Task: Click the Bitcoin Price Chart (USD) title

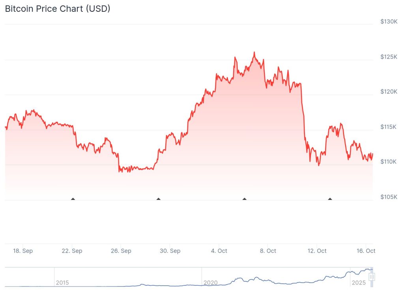Action: [x=58, y=9]
